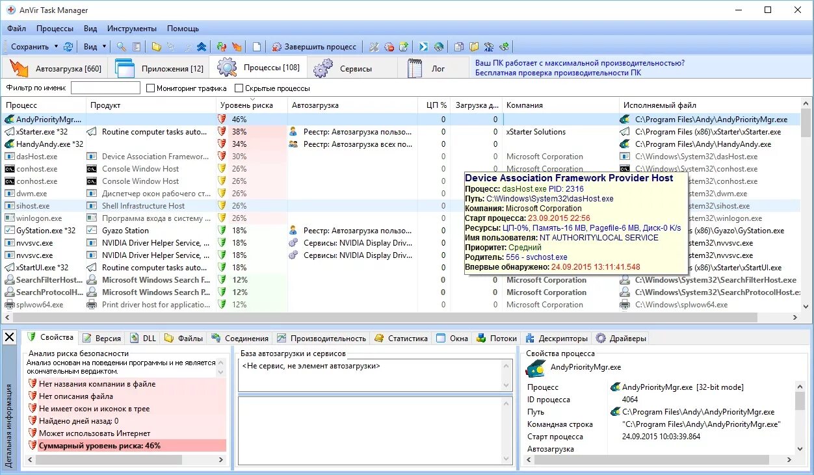Image resolution: width=814 pixels, height=475 pixels.
Task: Click the 'Суммарный уровень риска: 46%' line
Action: [x=127, y=446]
